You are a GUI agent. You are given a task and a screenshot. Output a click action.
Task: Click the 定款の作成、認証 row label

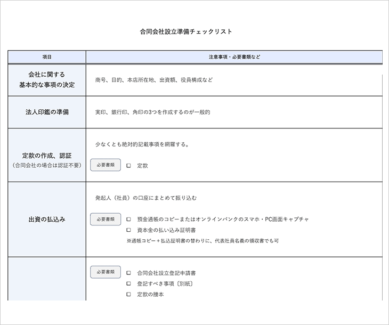[x=47, y=156]
